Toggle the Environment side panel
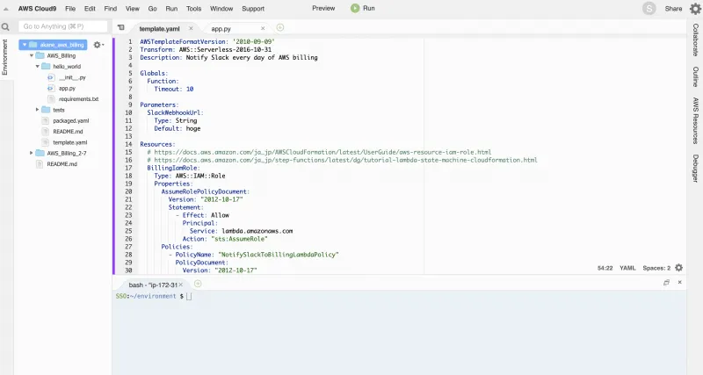Image resolution: width=703 pixels, height=375 pixels. click(5, 58)
